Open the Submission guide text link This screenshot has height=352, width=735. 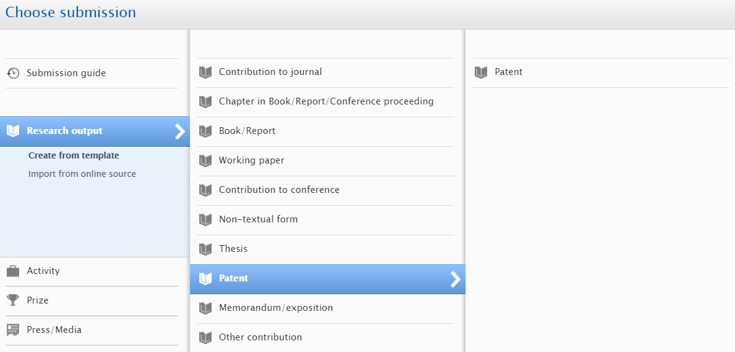coord(66,73)
